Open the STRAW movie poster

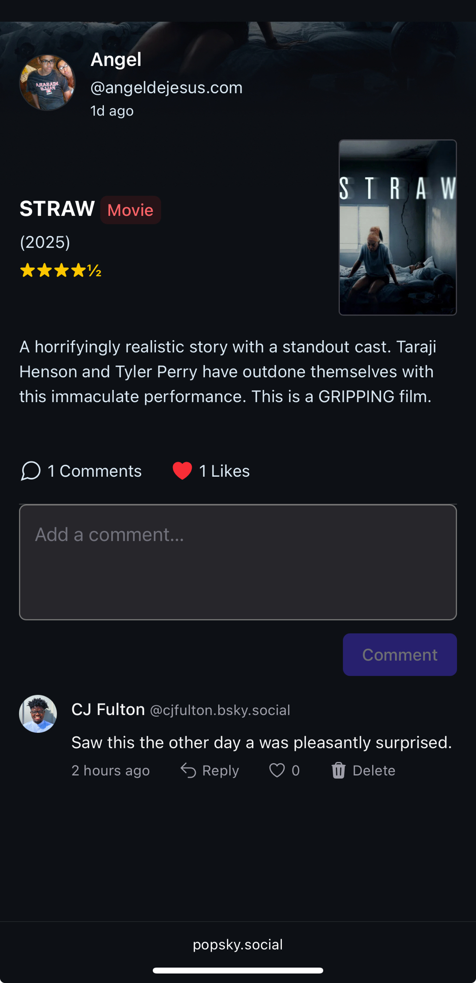coord(397,227)
